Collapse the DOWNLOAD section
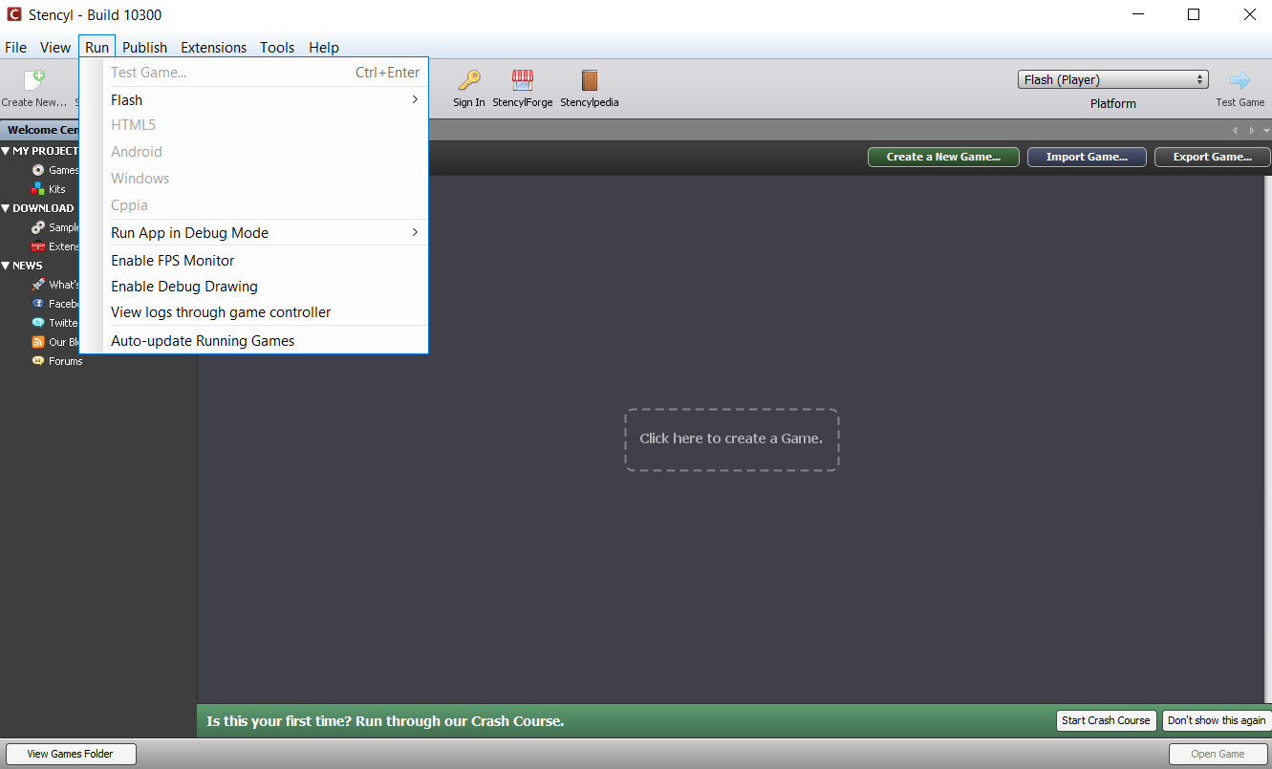This screenshot has height=769, width=1272. click(x=6, y=208)
